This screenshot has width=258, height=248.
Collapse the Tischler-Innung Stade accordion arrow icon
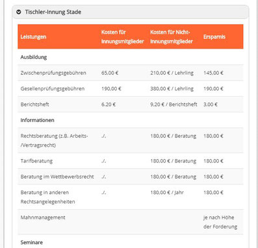coord(19,12)
